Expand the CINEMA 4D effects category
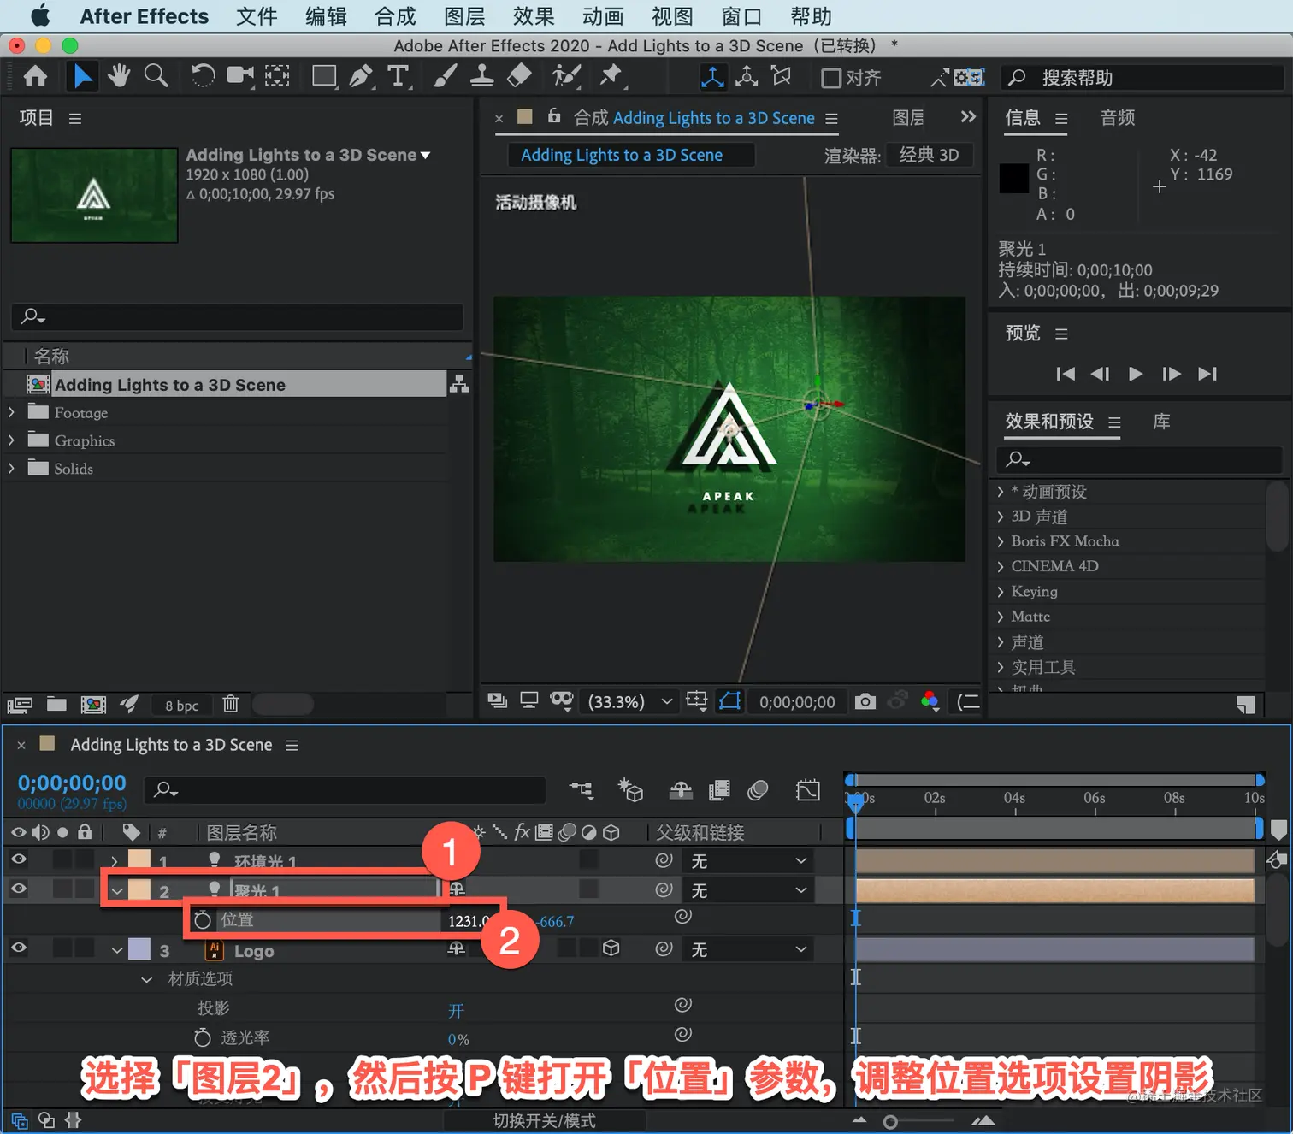The width and height of the screenshot is (1293, 1134). 1000,566
